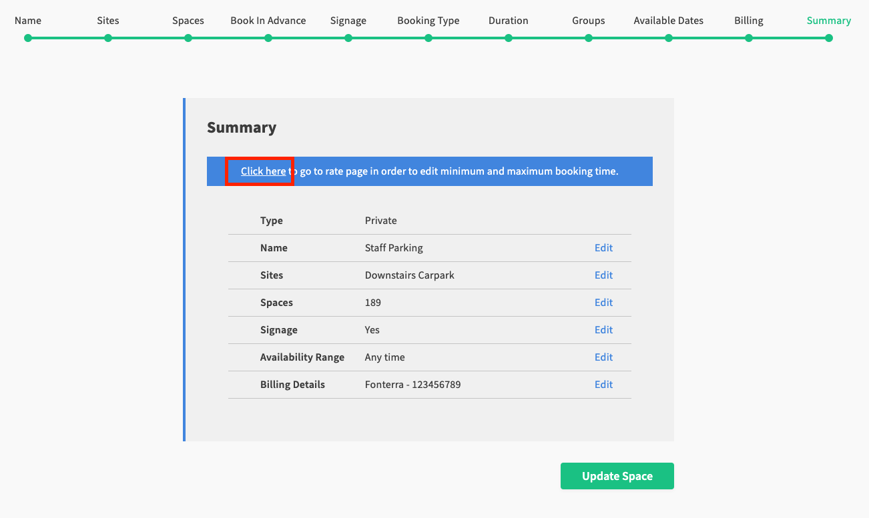This screenshot has width=869, height=518.
Task: Edit the Sites row (Downstairs Carpark)
Action: tap(603, 275)
